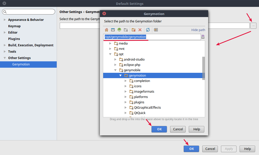This screenshot has height=155, width=259.
Task: Open the Plugins settings page
Action: point(14,39)
